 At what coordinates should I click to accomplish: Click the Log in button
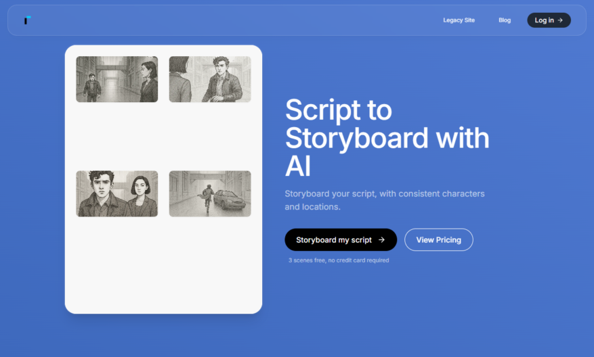pos(549,20)
